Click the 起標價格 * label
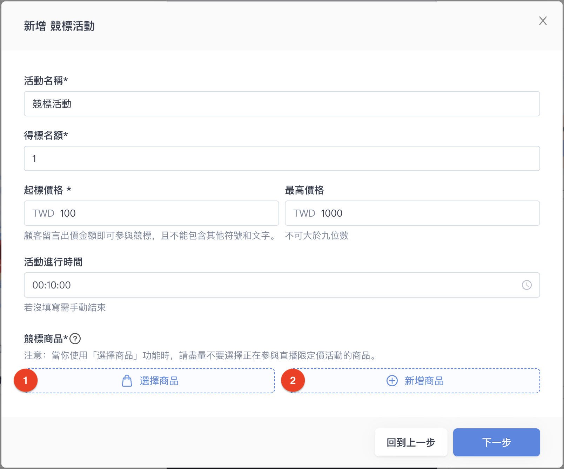 point(48,190)
